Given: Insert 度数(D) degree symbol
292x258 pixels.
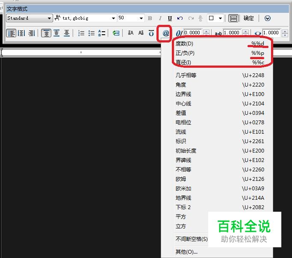Looking at the screenshot, I should click(x=220, y=43).
